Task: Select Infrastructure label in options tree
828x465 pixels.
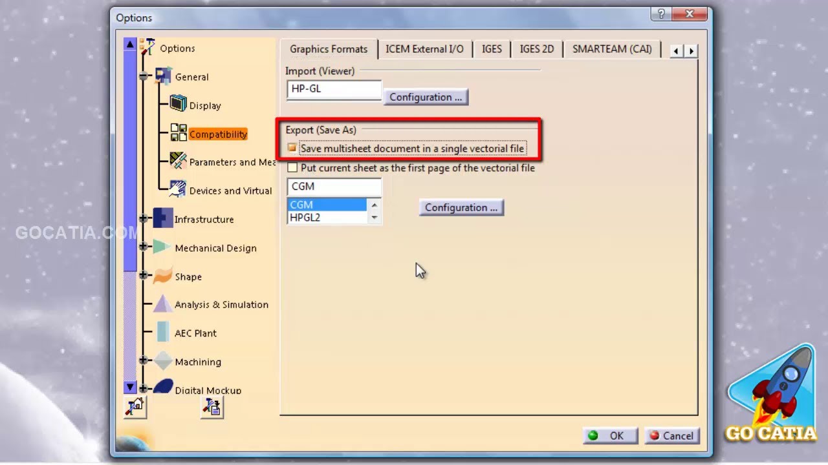Action: (x=204, y=220)
